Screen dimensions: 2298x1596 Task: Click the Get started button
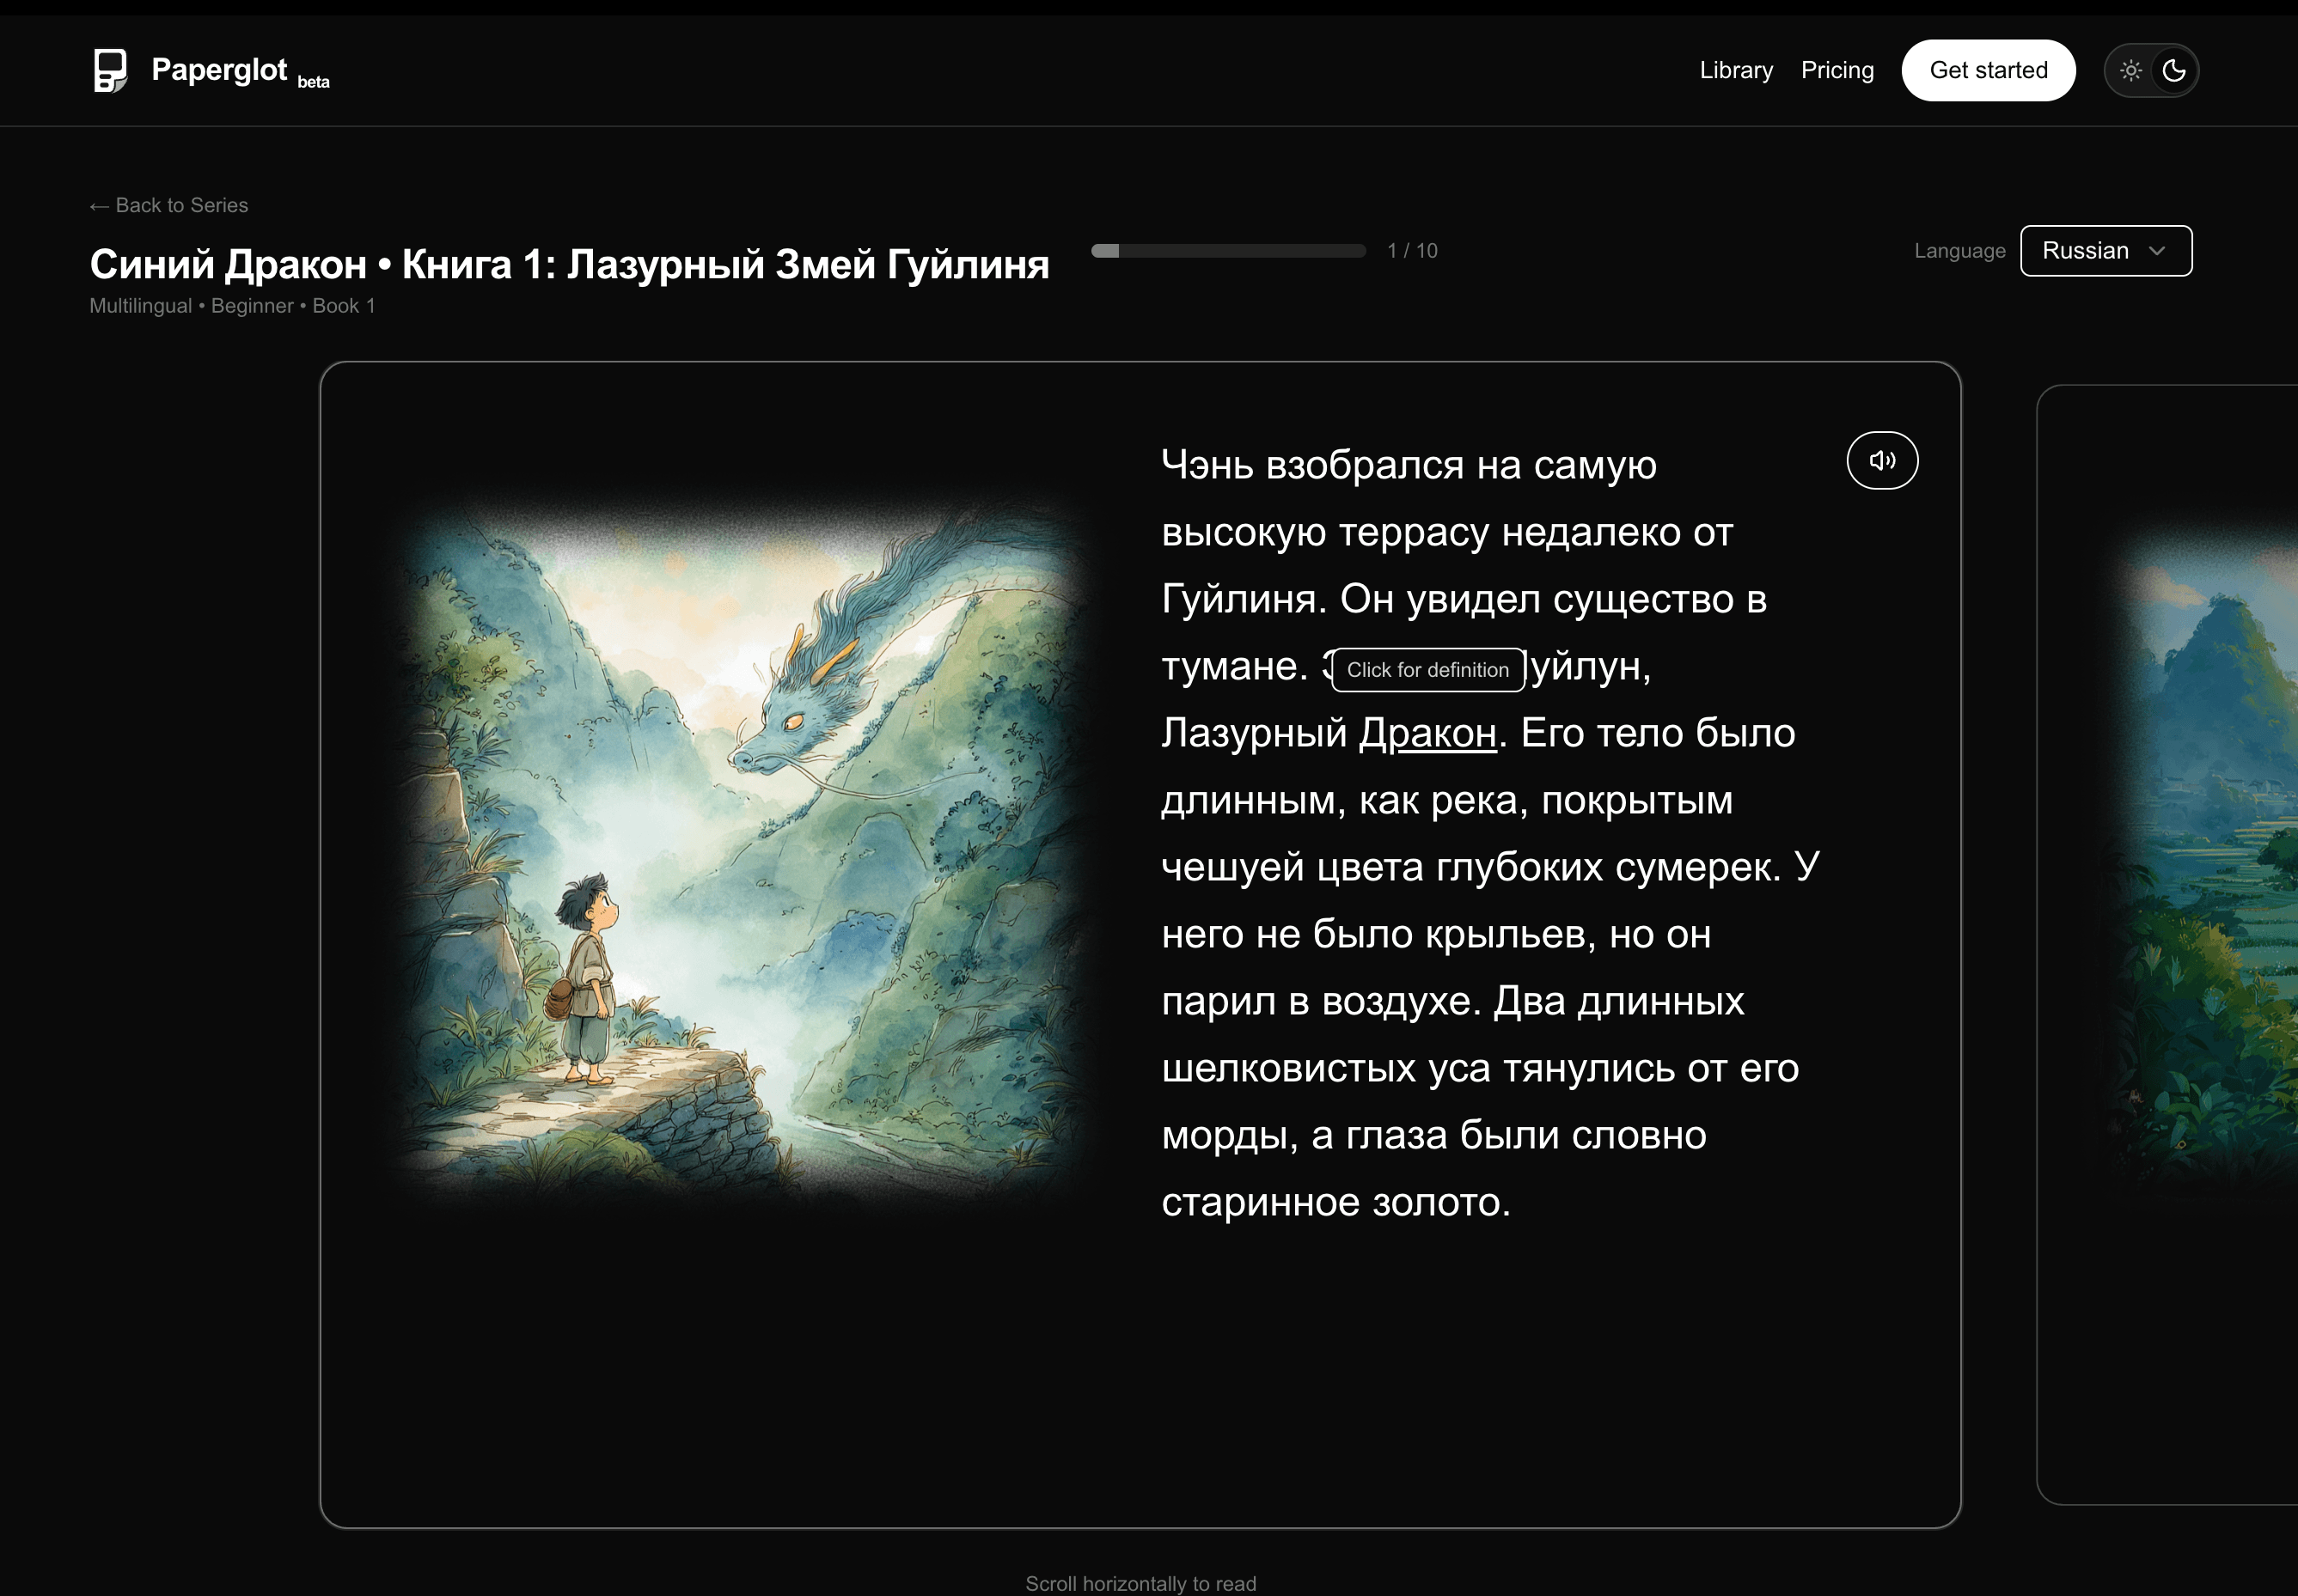click(x=1989, y=69)
